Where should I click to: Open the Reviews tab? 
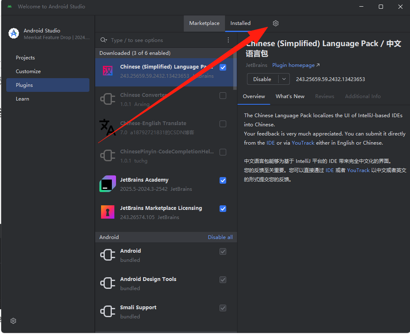click(x=324, y=96)
